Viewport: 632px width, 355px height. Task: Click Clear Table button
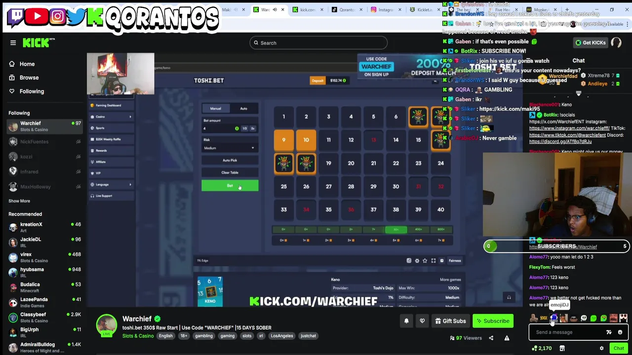pyautogui.click(x=230, y=173)
